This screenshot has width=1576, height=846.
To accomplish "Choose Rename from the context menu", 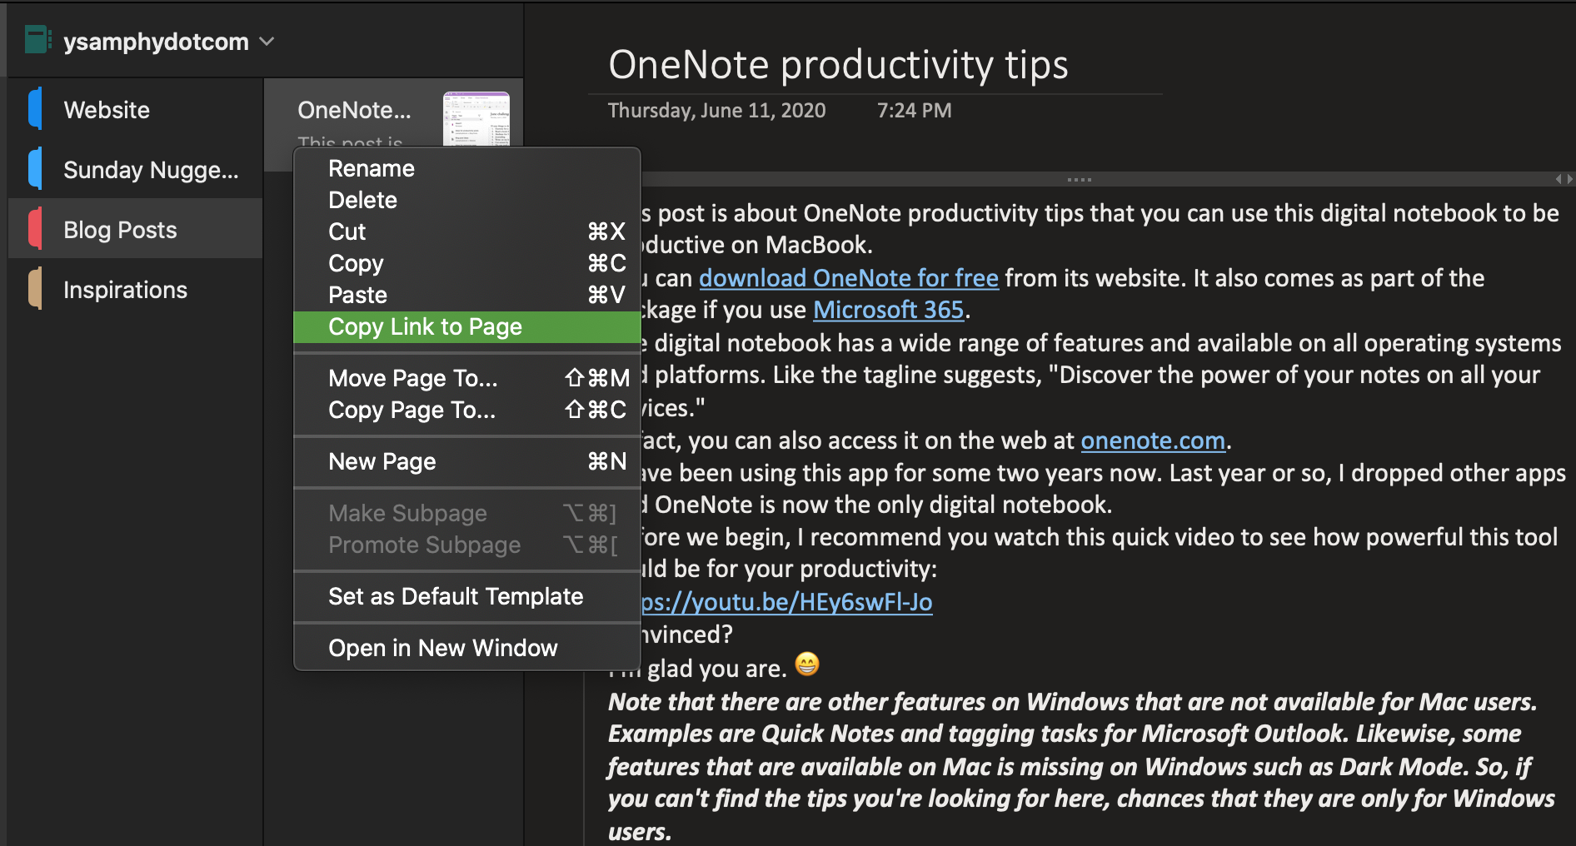I will coord(467,168).
